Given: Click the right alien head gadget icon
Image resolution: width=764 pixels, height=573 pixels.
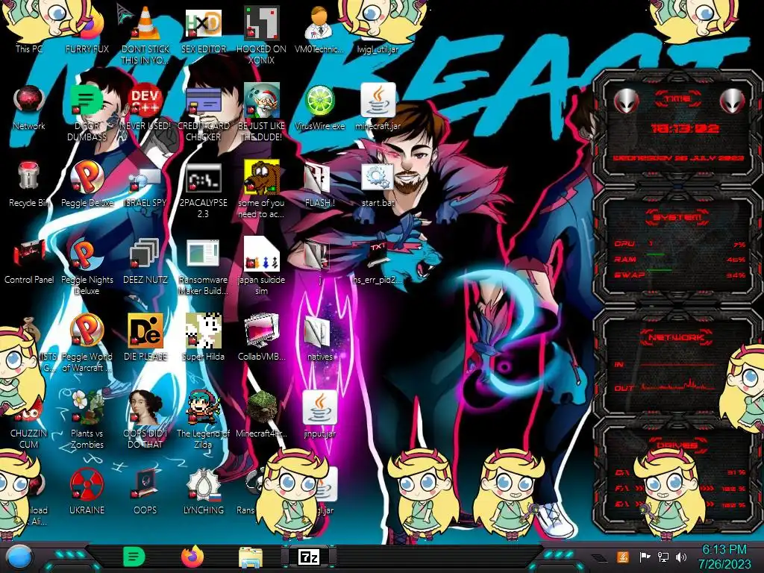Looking at the screenshot, I should click(x=733, y=101).
